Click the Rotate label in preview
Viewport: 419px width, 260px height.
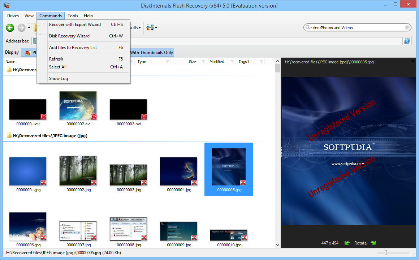coord(360,243)
